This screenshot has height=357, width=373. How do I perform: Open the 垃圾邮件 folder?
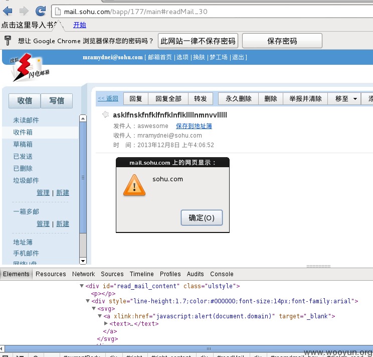pyautogui.click(x=26, y=180)
